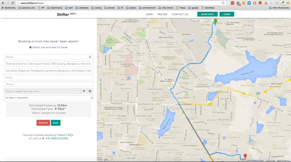291x162 pixels.
Task: Click the LOGIN button
Action: click(x=227, y=14)
